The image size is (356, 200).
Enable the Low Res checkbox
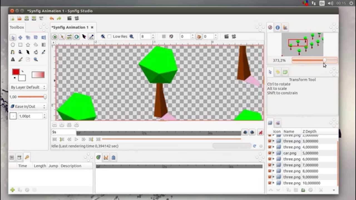click(110, 36)
